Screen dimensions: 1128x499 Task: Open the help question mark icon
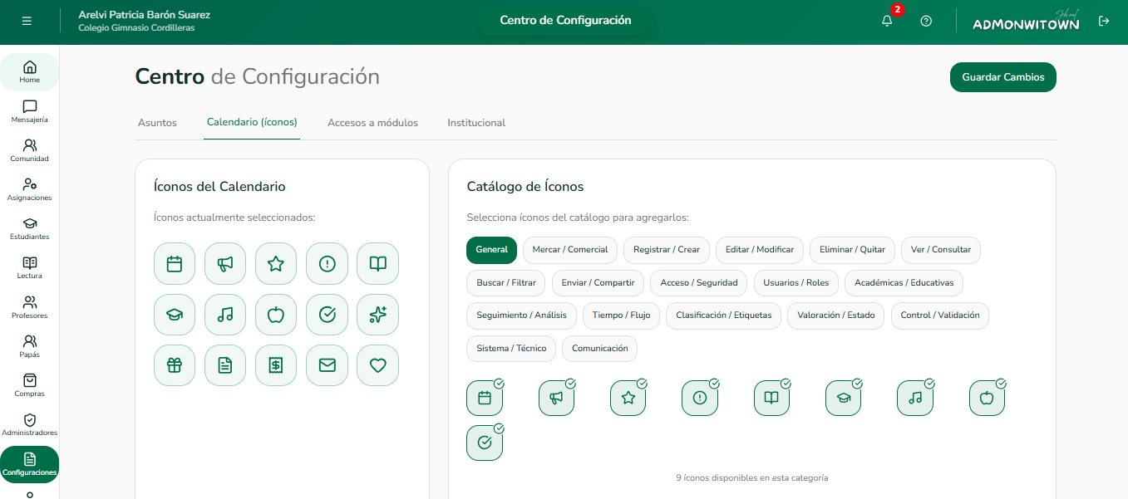(926, 21)
